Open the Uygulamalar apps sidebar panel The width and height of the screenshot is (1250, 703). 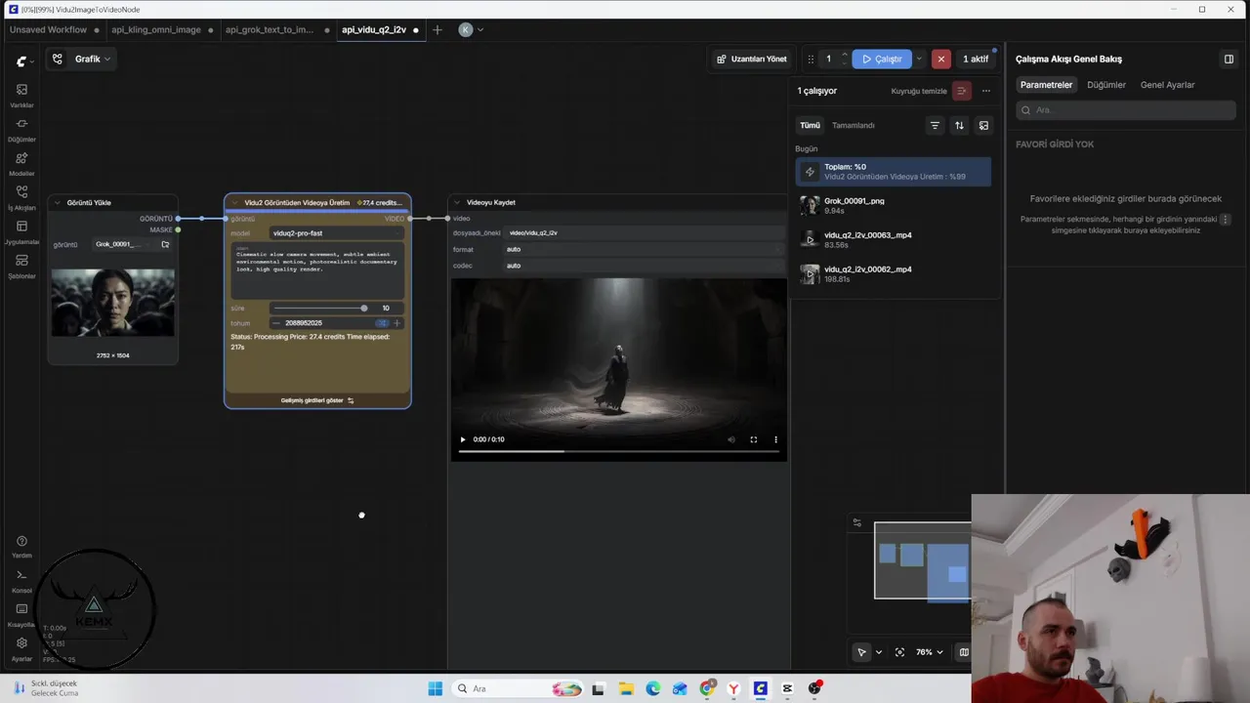[21, 232]
